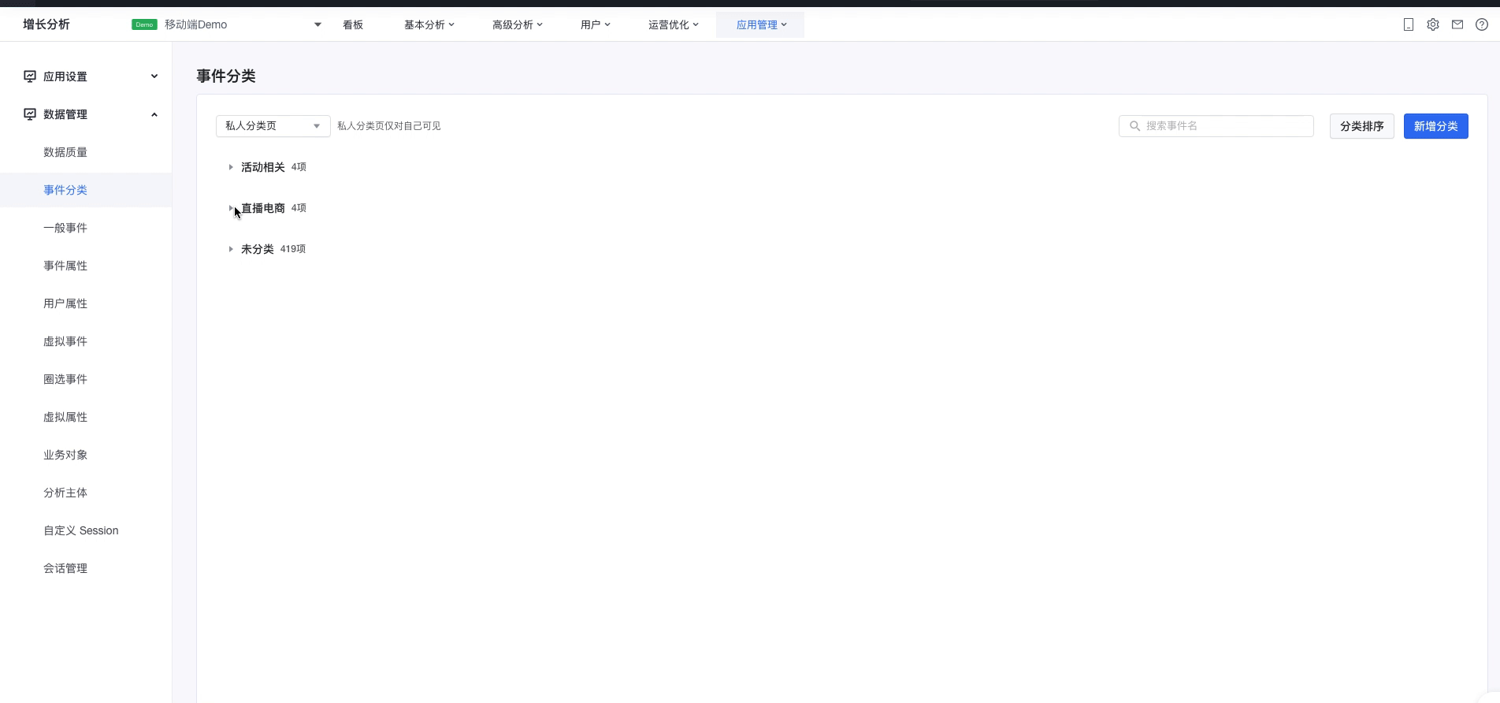This screenshot has height=703, width=1500.
Task: Expand the 应用设置 sidebar section chevron
Action: [x=154, y=76]
